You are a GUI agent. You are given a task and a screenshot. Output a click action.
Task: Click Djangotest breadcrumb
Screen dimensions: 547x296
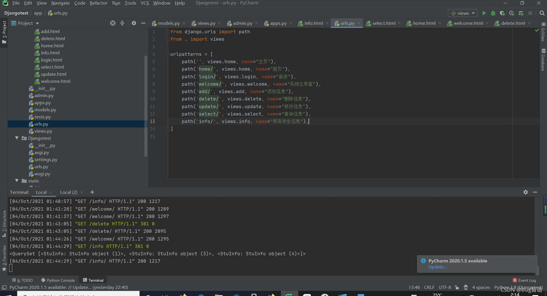point(16,13)
